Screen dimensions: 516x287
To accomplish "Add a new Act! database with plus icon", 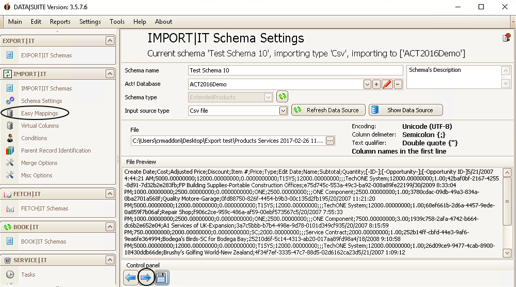I will click(x=377, y=84).
